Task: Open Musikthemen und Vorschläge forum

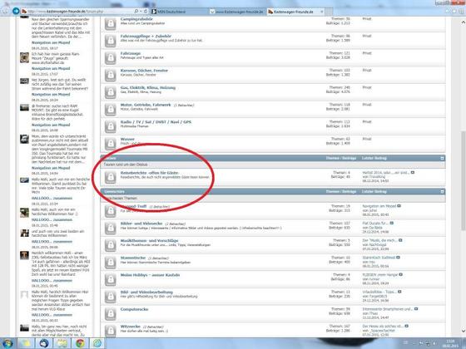Action: coord(150,241)
